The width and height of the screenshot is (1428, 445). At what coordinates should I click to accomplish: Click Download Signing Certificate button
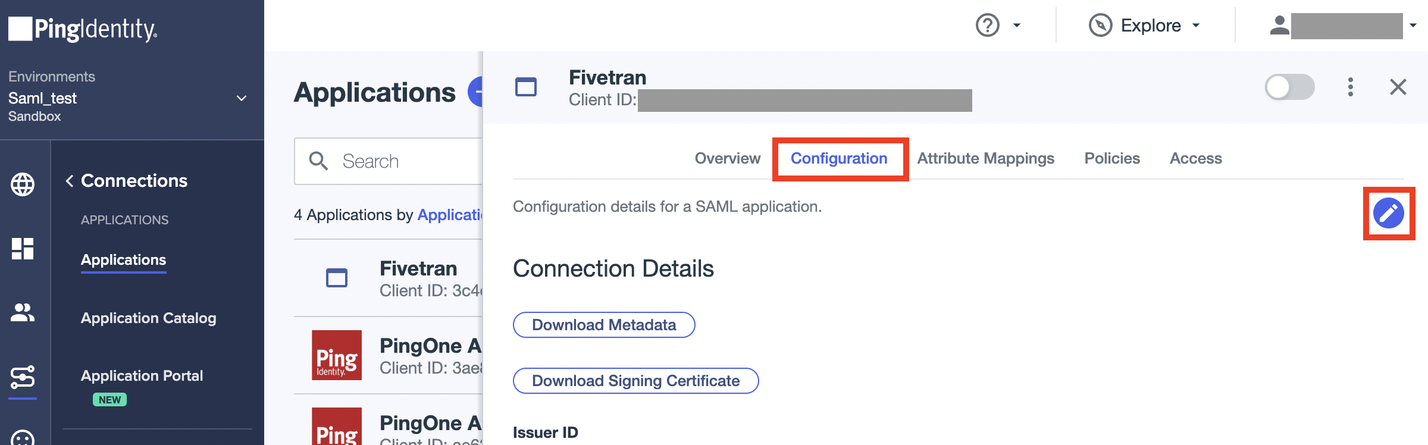click(636, 381)
